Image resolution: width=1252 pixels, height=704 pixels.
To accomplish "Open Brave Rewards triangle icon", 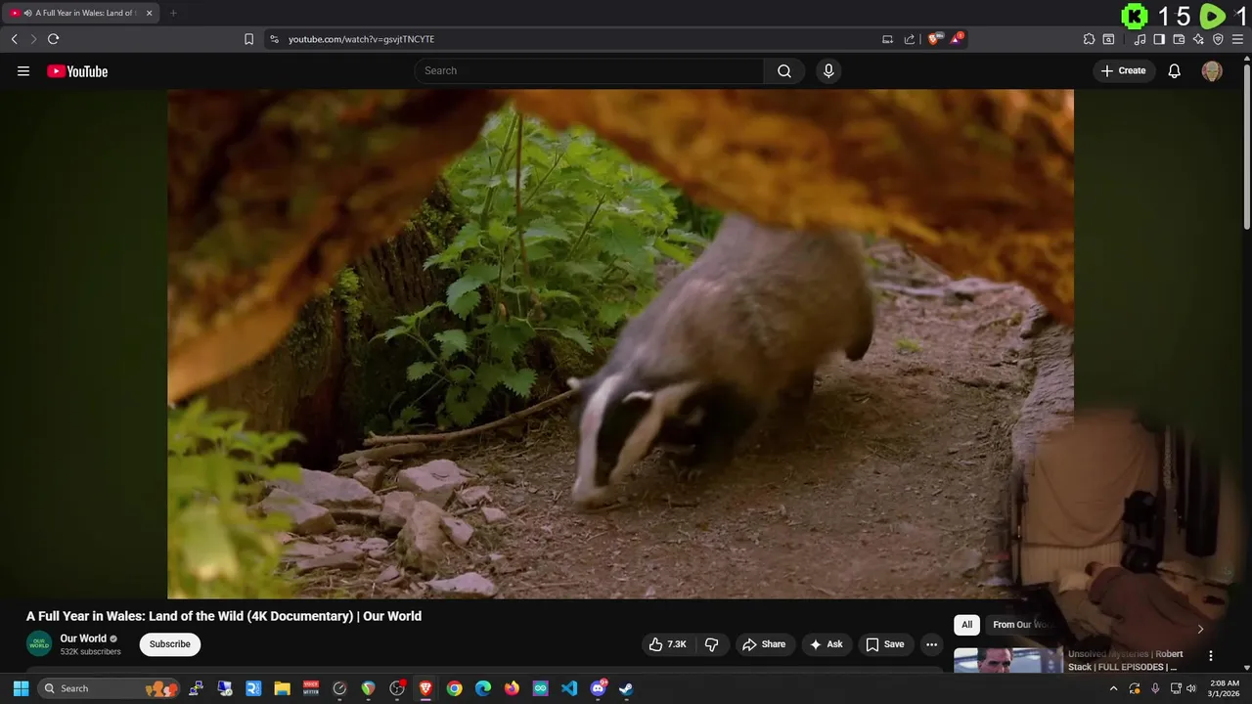I will (957, 39).
